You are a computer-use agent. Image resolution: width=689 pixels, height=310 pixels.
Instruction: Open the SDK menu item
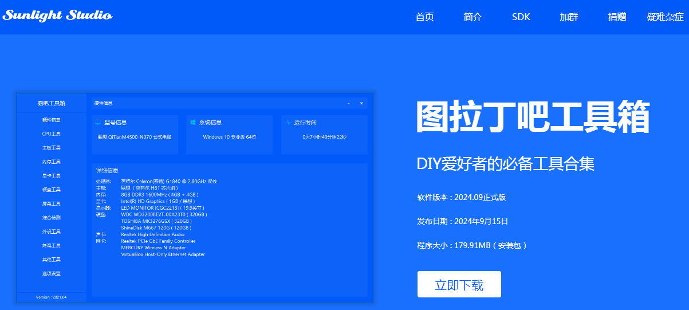click(x=521, y=17)
